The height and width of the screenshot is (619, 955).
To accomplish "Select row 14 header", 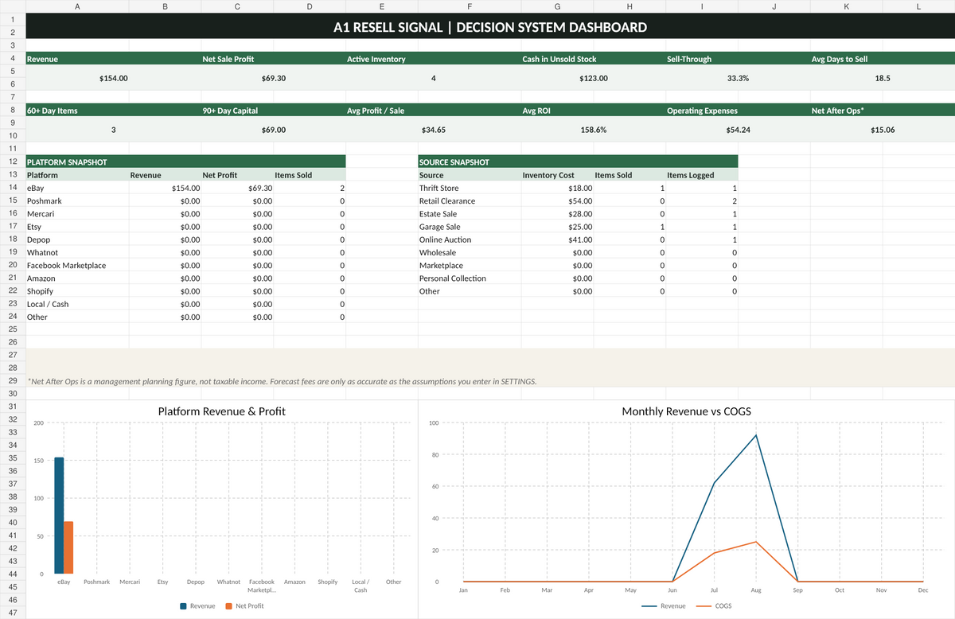I will coord(13,188).
